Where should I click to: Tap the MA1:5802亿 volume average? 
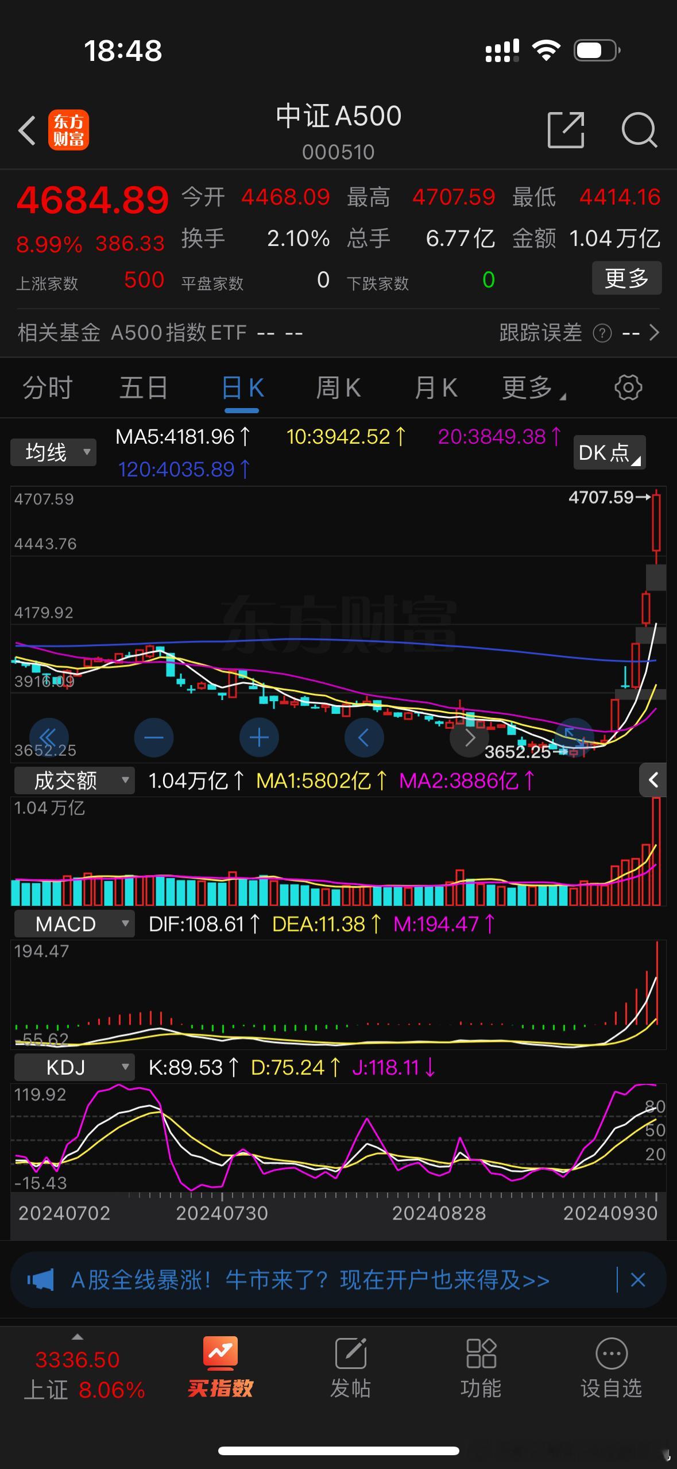(322, 780)
